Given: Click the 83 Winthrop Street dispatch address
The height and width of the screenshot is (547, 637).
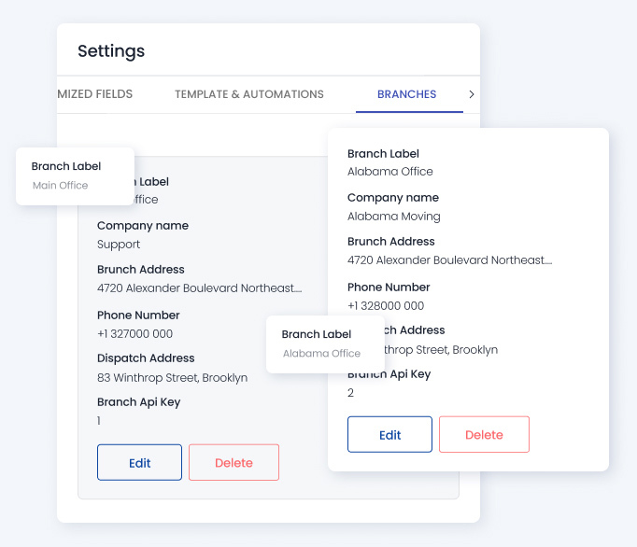Looking at the screenshot, I should 172,378.
